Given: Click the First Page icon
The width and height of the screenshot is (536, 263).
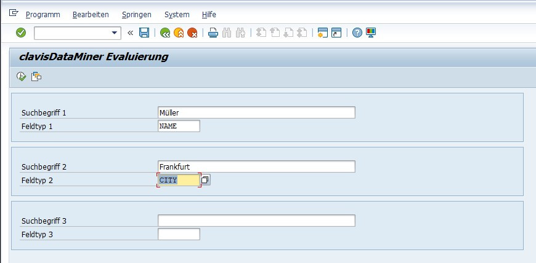Looking at the screenshot, I should click(261, 33).
